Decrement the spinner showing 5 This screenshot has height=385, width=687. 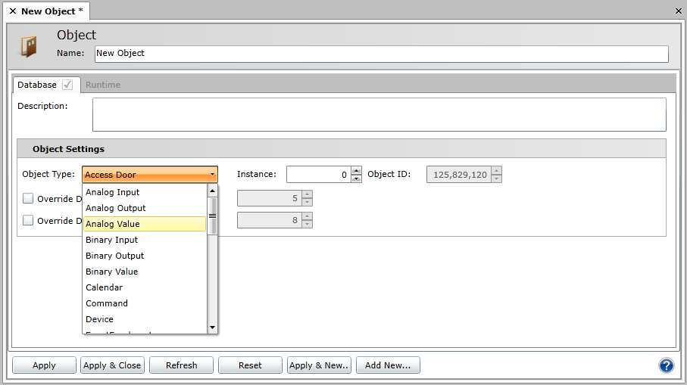[x=307, y=202]
